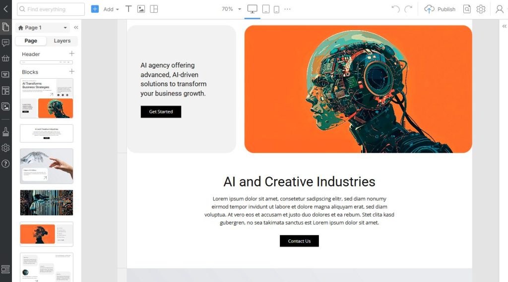Click the Find everything search field
This screenshot has height=282, width=508.
(51, 9)
